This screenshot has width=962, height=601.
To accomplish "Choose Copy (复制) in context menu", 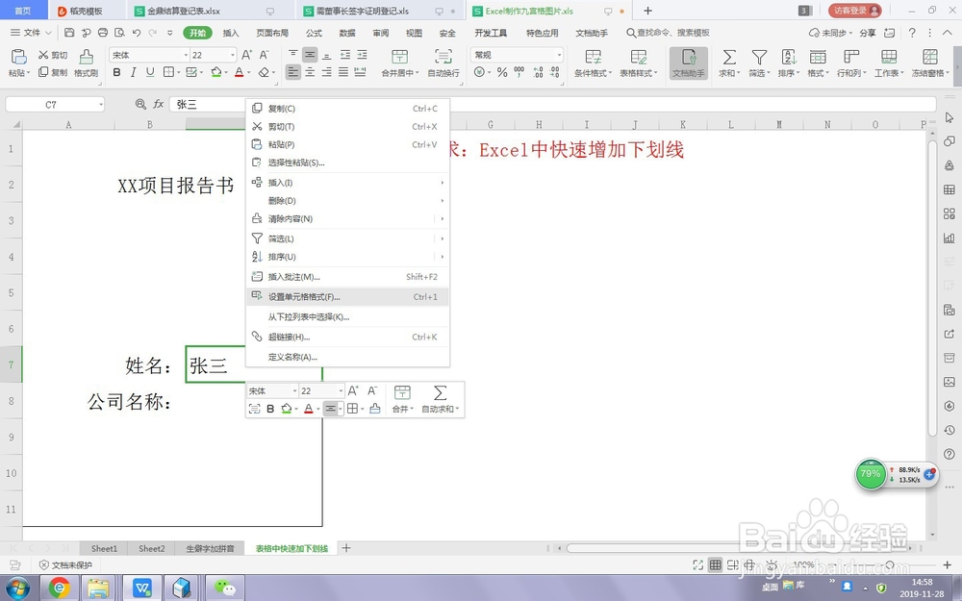I will (347, 109).
